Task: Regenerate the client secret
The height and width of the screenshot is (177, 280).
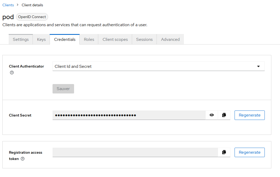Action: 250,115
